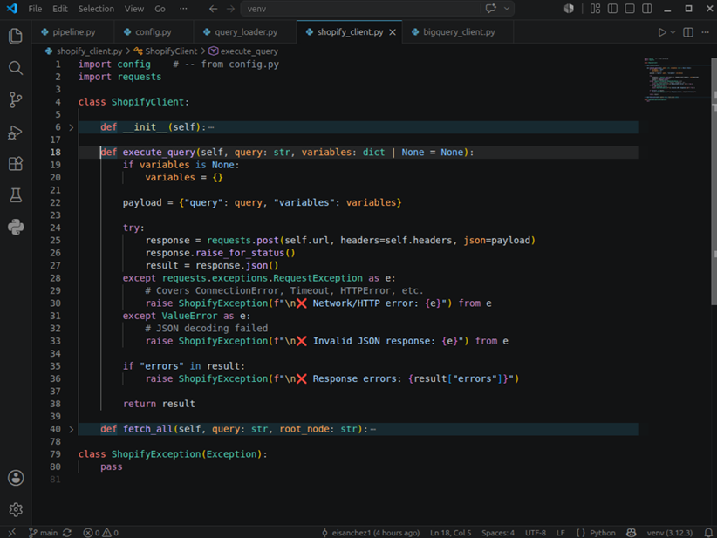Open the Search view in activity bar
Image resolution: width=717 pixels, height=538 pixels.
tap(16, 68)
